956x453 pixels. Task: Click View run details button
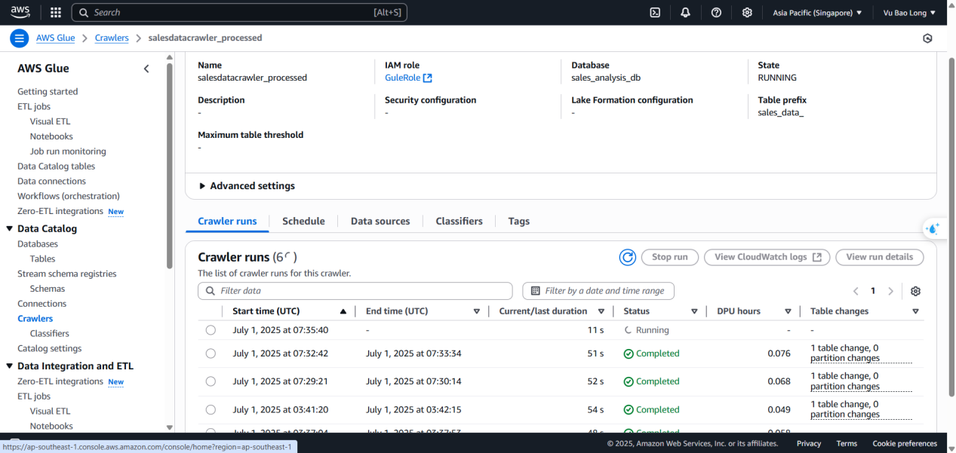click(880, 257)
